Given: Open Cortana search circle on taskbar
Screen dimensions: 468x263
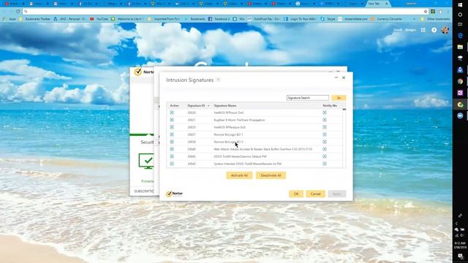Looking at the screenshot, I should pyautogui.click(x=460, y=15).
